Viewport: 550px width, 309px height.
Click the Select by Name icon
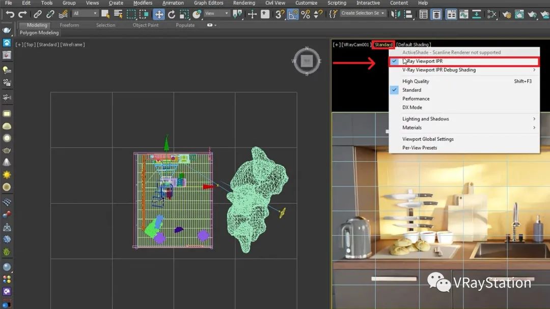pyautogui.click(x=118, y=14)
